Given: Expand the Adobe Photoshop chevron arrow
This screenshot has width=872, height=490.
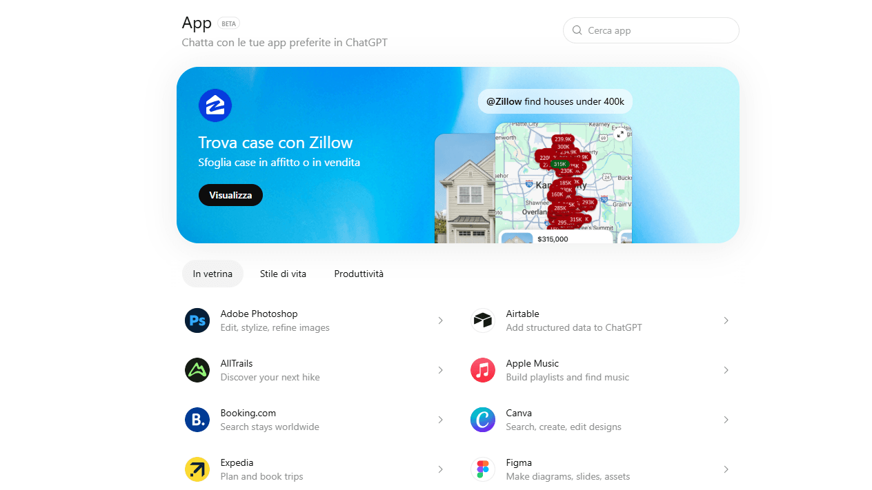Looking at the screenshot, I should 440,320.
